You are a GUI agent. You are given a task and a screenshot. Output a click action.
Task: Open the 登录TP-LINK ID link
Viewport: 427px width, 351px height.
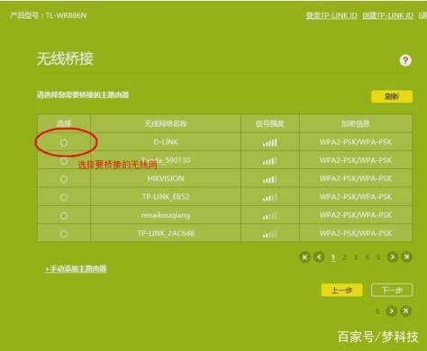point(332,15)
